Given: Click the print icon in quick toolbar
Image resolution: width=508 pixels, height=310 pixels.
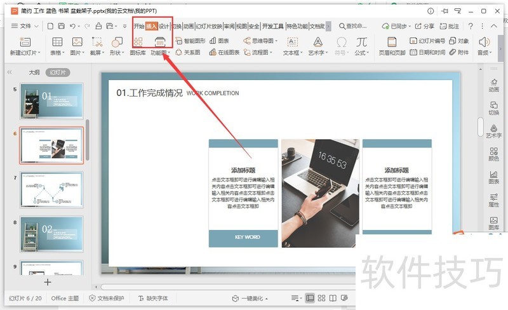Looking at the screenshot, I should click(x=98, y=26).
